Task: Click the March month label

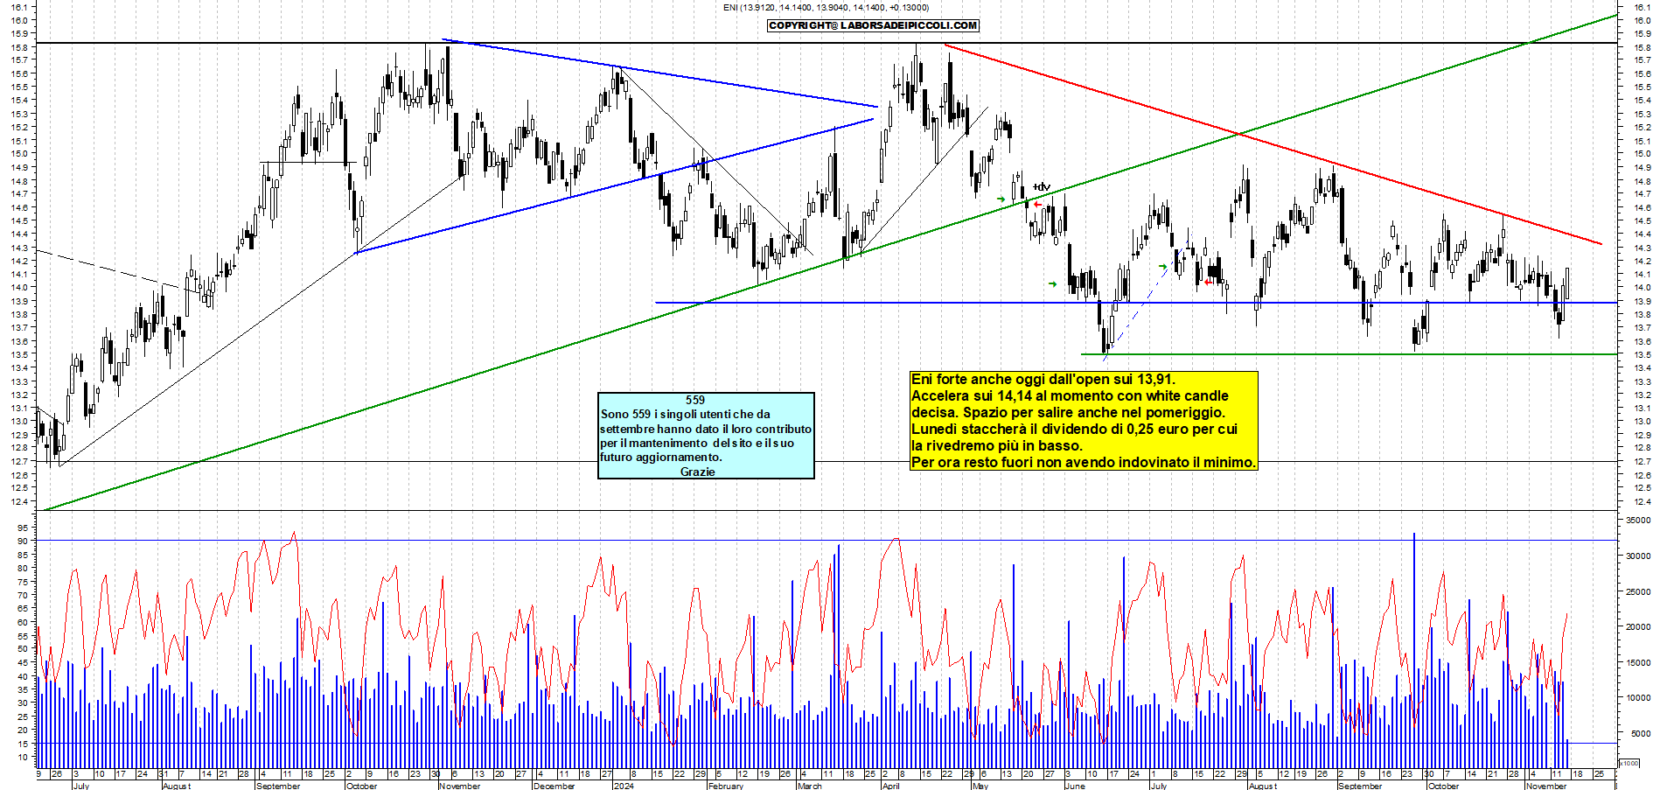Action: point(810,786)
